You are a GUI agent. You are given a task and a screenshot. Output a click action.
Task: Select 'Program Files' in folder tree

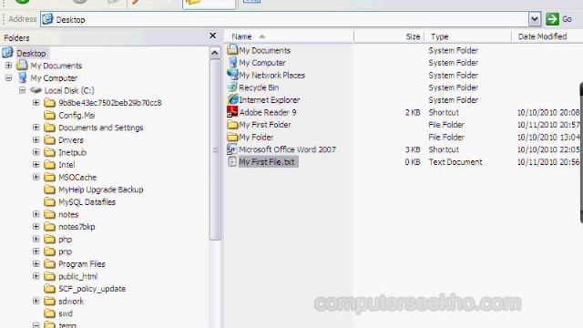pos(82,264)
